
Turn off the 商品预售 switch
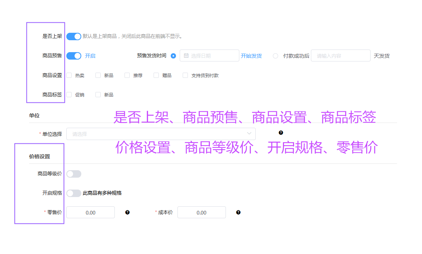[x=74, y=56]
